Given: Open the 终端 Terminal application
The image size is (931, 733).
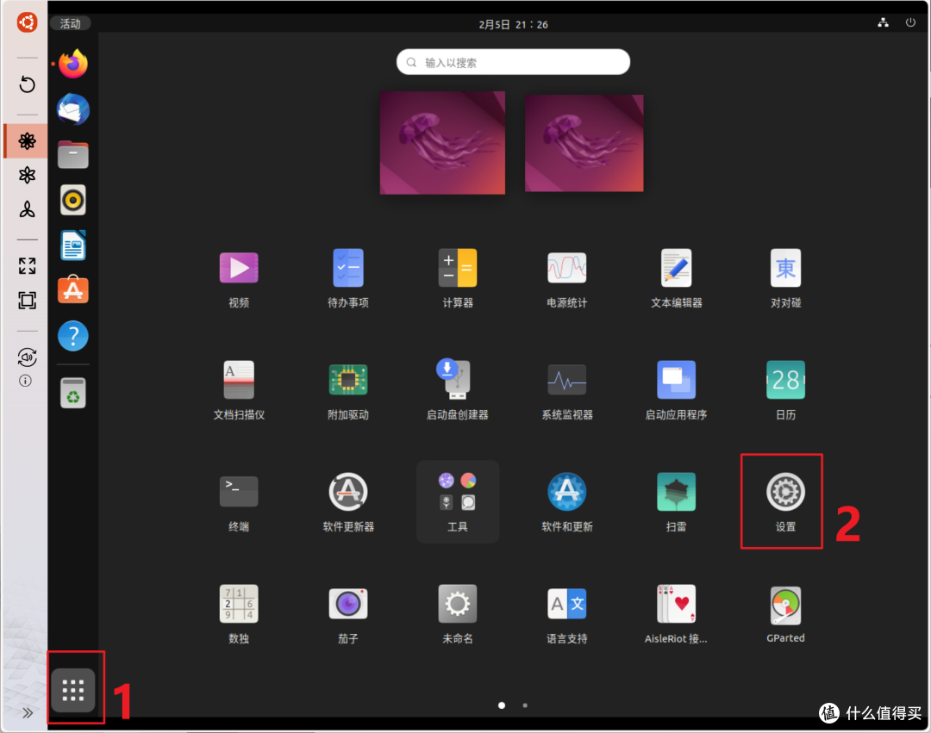Looking at the screenshot, I should point(239,491).
